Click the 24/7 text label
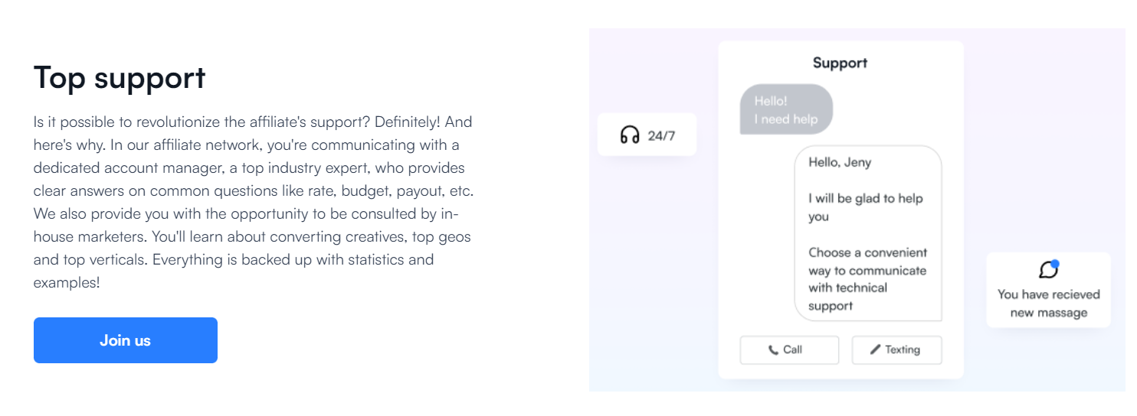 tap(661, 136)
